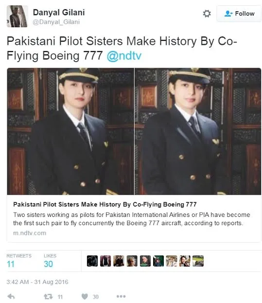Image resolution: width=262 pixels, height=303 pixels.
Task: Open the first liker avatar
Action: click(x=92, y=261)
